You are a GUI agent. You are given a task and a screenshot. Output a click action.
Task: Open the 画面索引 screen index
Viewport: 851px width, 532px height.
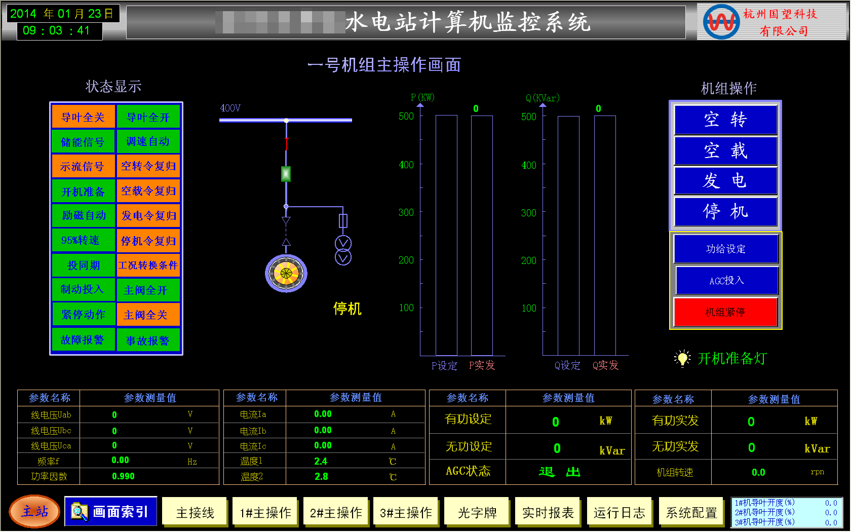click(x=111, y=512)
